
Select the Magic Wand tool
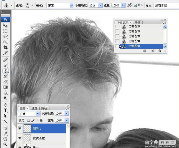click(x=5, y=42)
